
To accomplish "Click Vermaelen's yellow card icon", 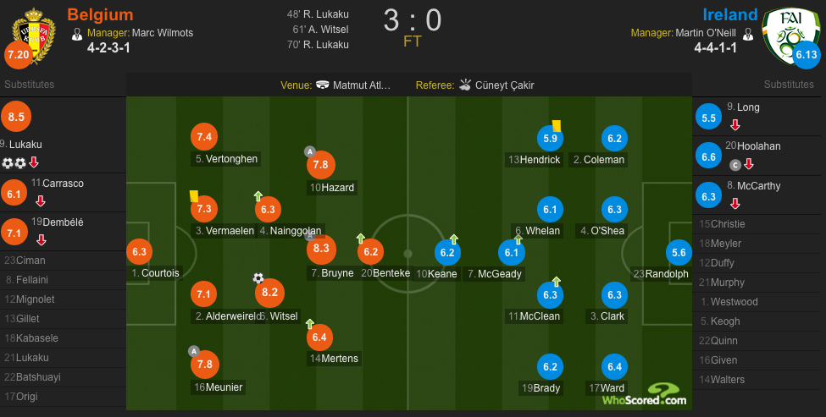I will pos(194,196).
